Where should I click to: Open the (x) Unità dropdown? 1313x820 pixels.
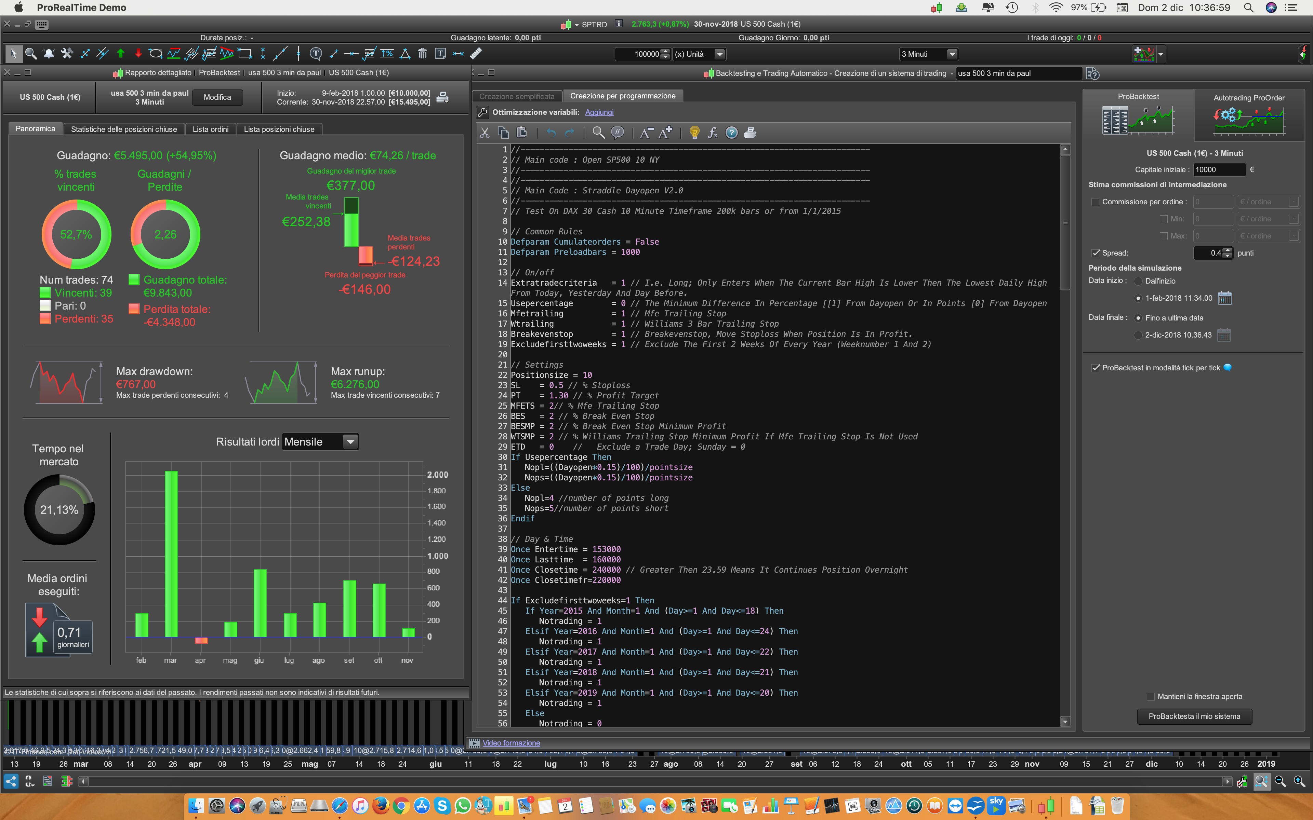(x=719, y=54)
